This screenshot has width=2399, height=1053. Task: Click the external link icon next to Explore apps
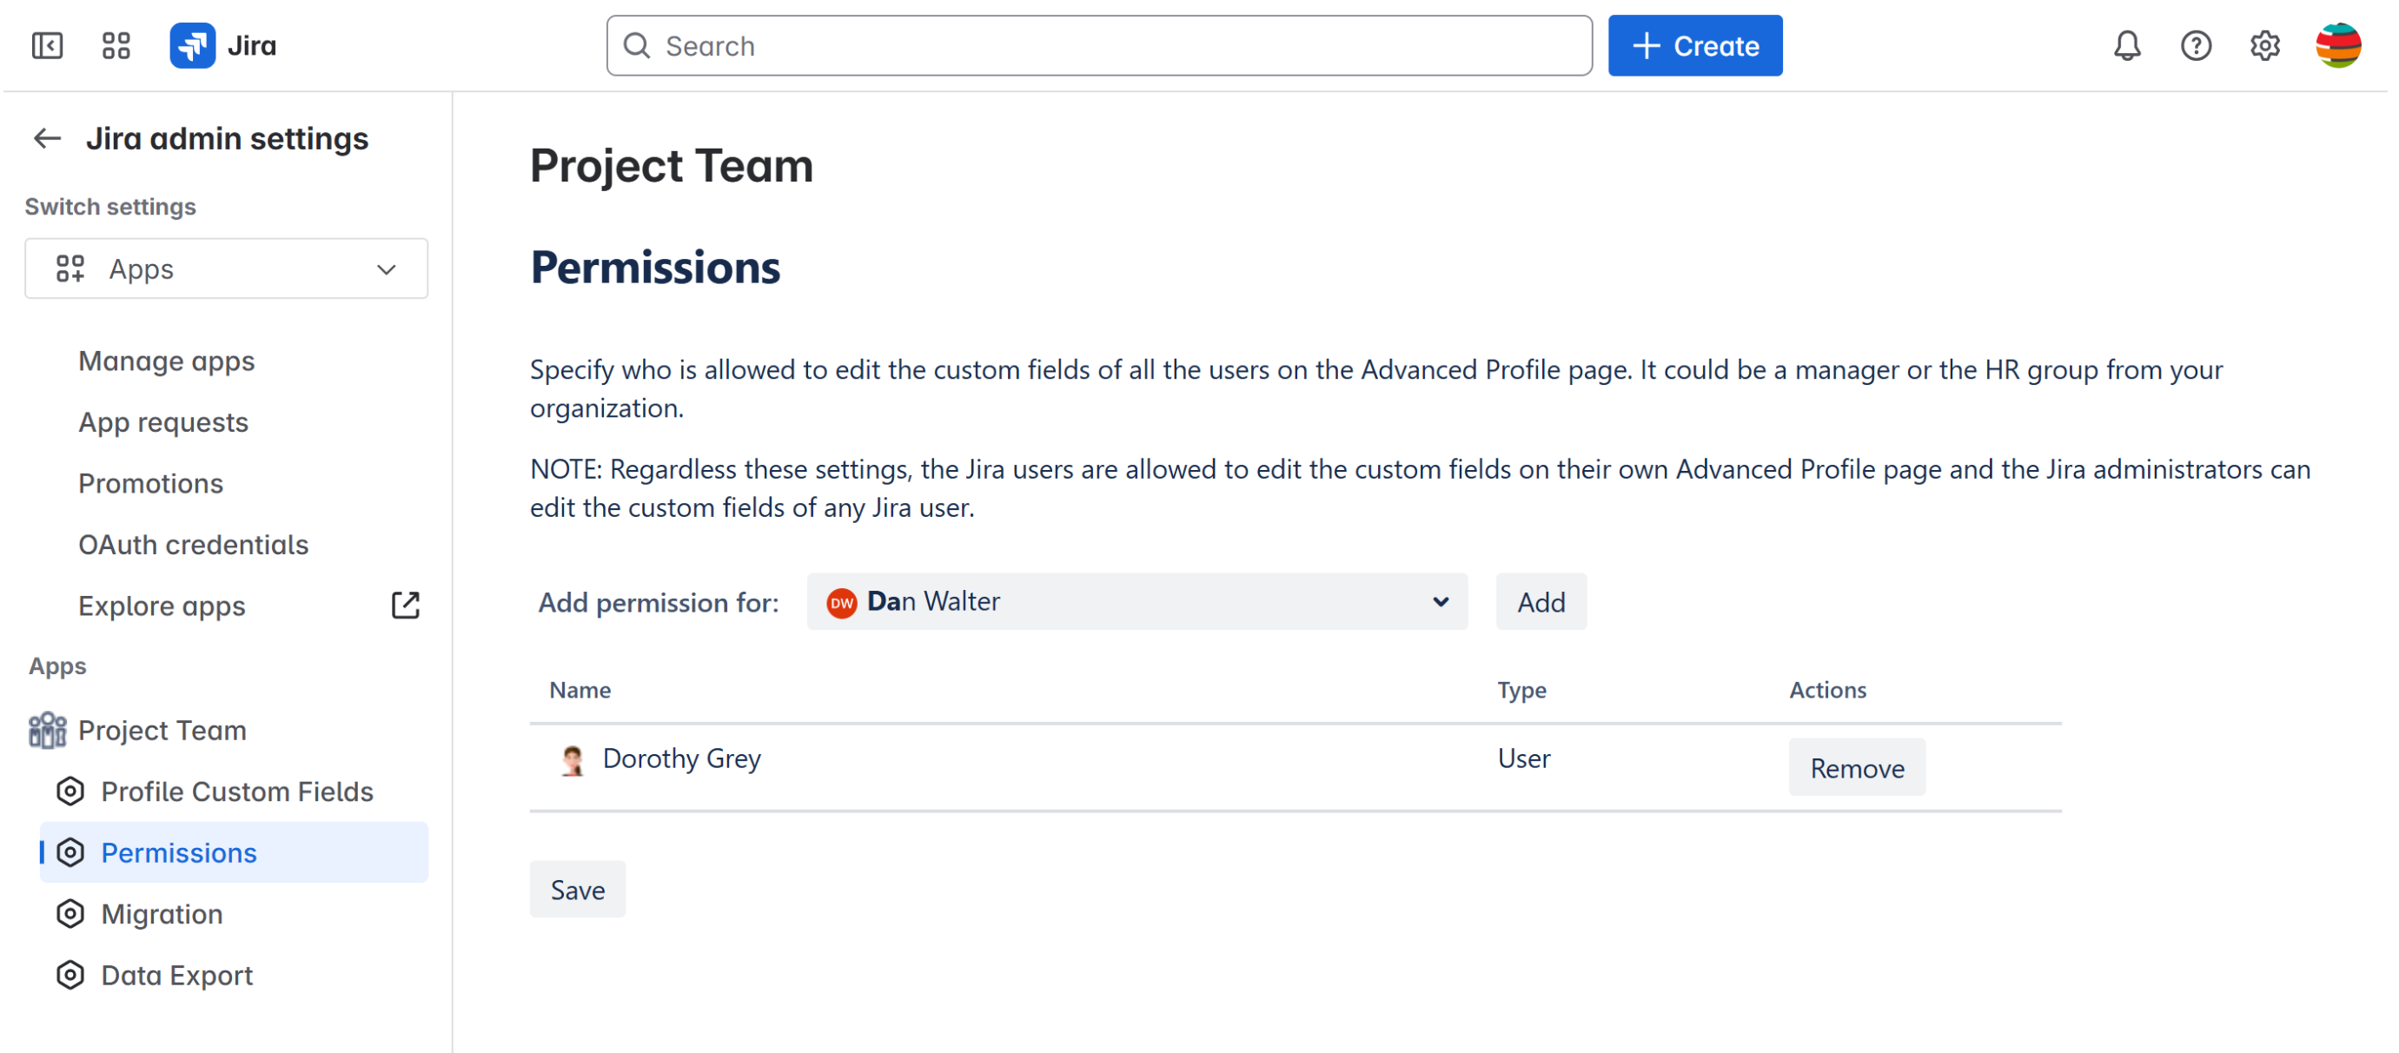pos(405,606)
